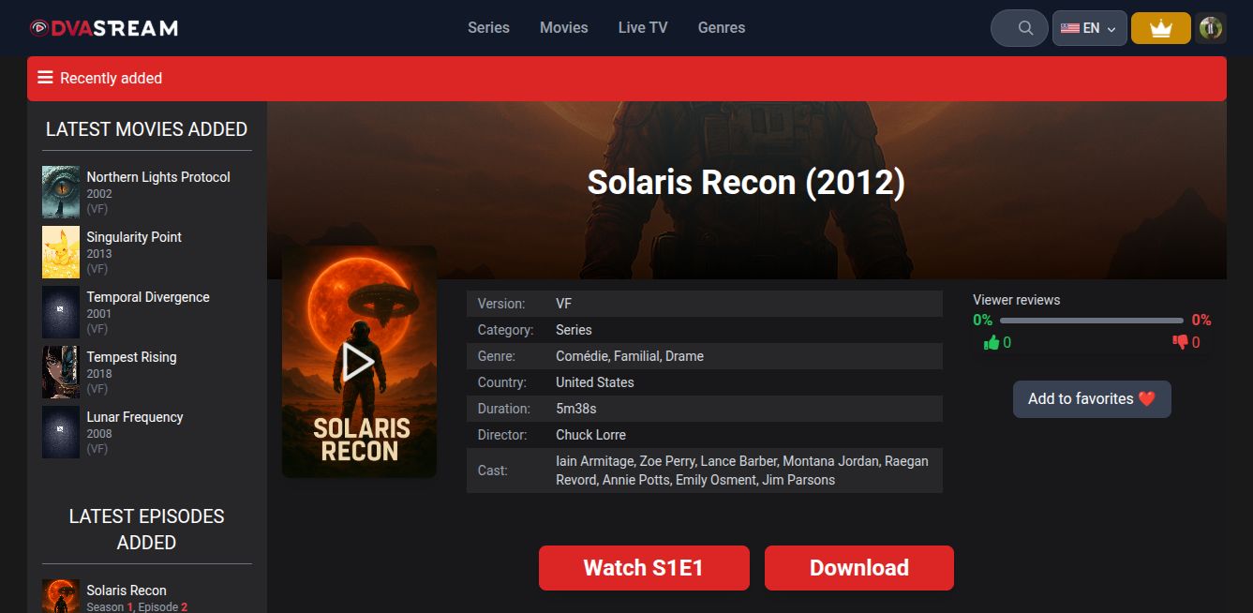Click the DVAStream logo
Image resolution: width=1253 pixels, height=613 pixels.
click(103, 28)
